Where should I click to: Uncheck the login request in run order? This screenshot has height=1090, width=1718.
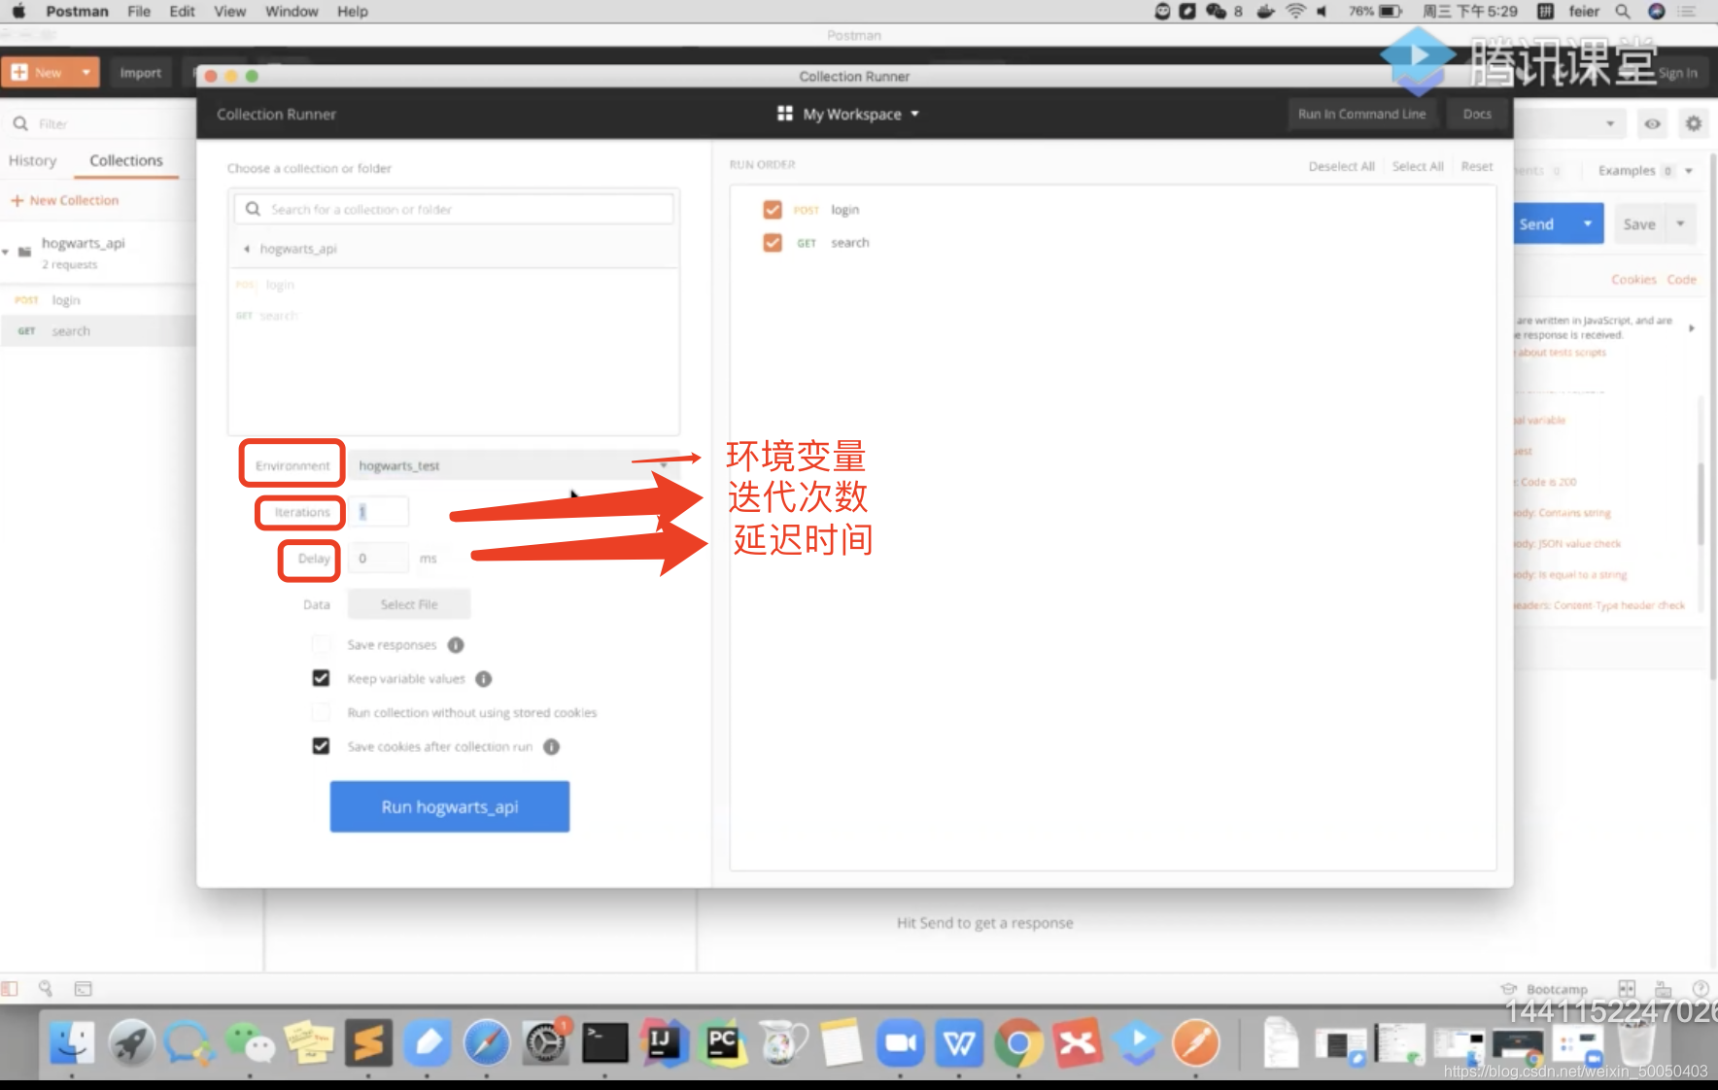pyautogui.click(x=773, y=210)
